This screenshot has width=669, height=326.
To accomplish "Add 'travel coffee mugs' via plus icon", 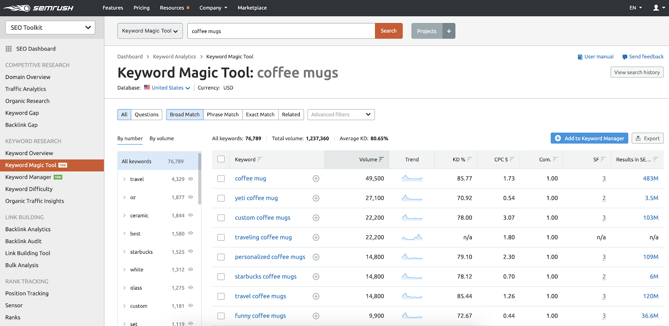I will (x=316, y=296).
